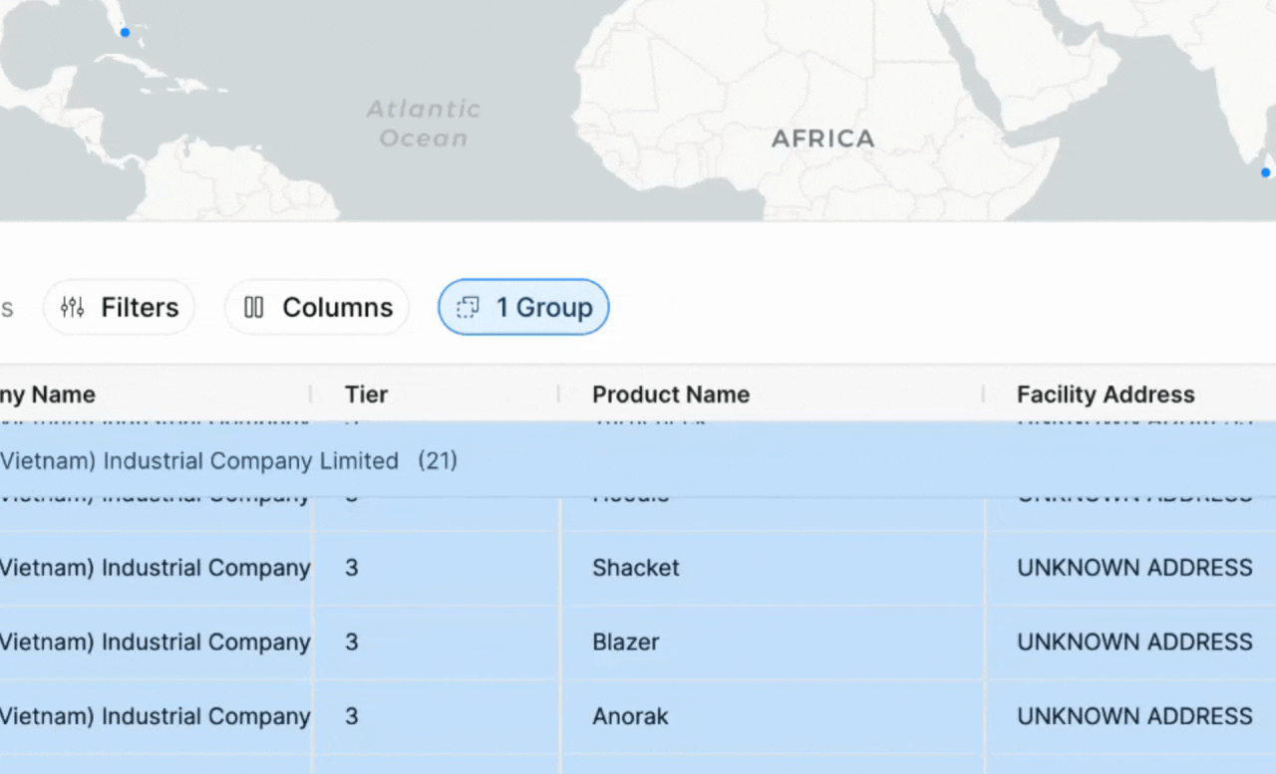
Task: Select the blue map marker at the right edge
Action: coord(1265,172)
